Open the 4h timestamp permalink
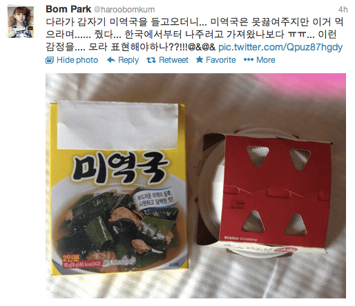355x306 pixels. [x=343, y=10]
